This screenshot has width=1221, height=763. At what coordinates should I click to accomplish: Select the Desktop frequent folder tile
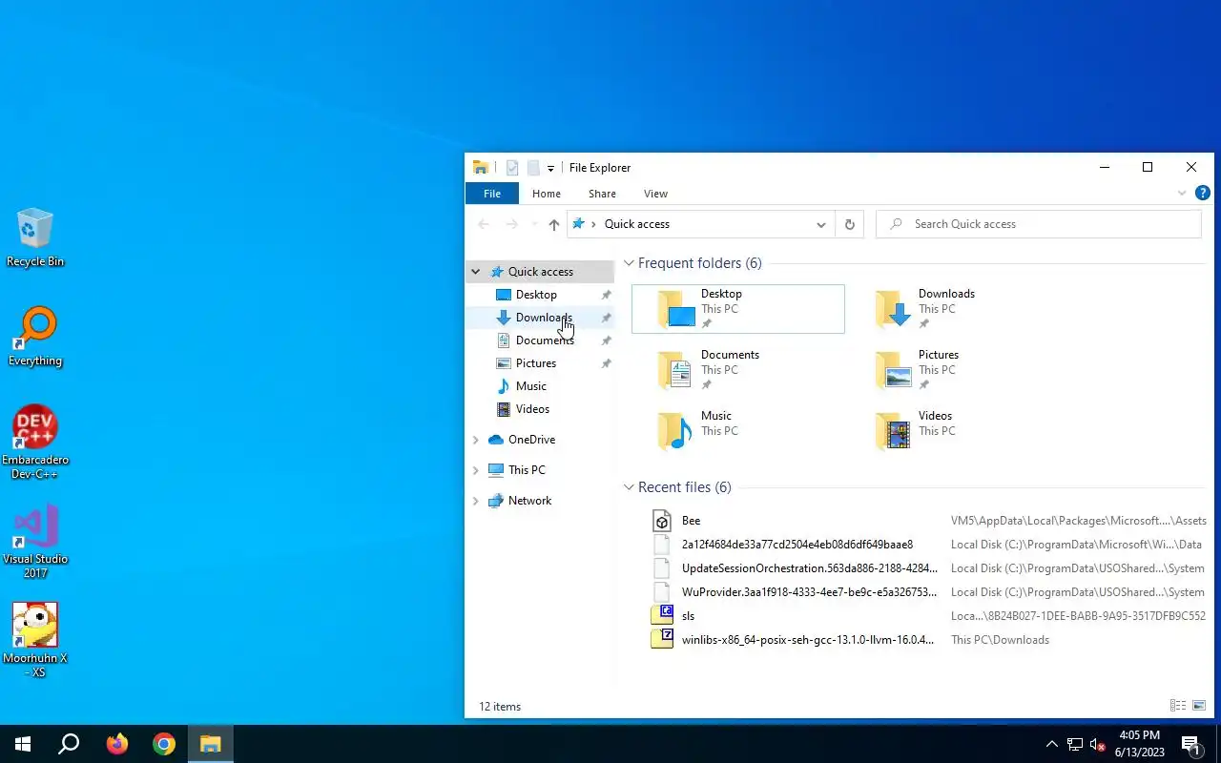tap(738, 309)
